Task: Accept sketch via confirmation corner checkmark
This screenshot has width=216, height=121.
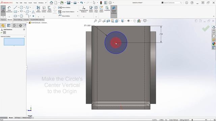Action: click(x=206, y=28)
